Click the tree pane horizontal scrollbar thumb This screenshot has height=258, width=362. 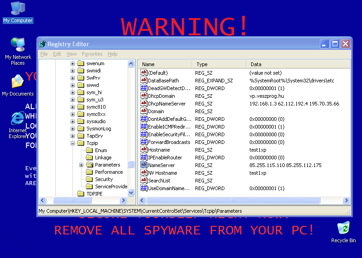[72, 200]
